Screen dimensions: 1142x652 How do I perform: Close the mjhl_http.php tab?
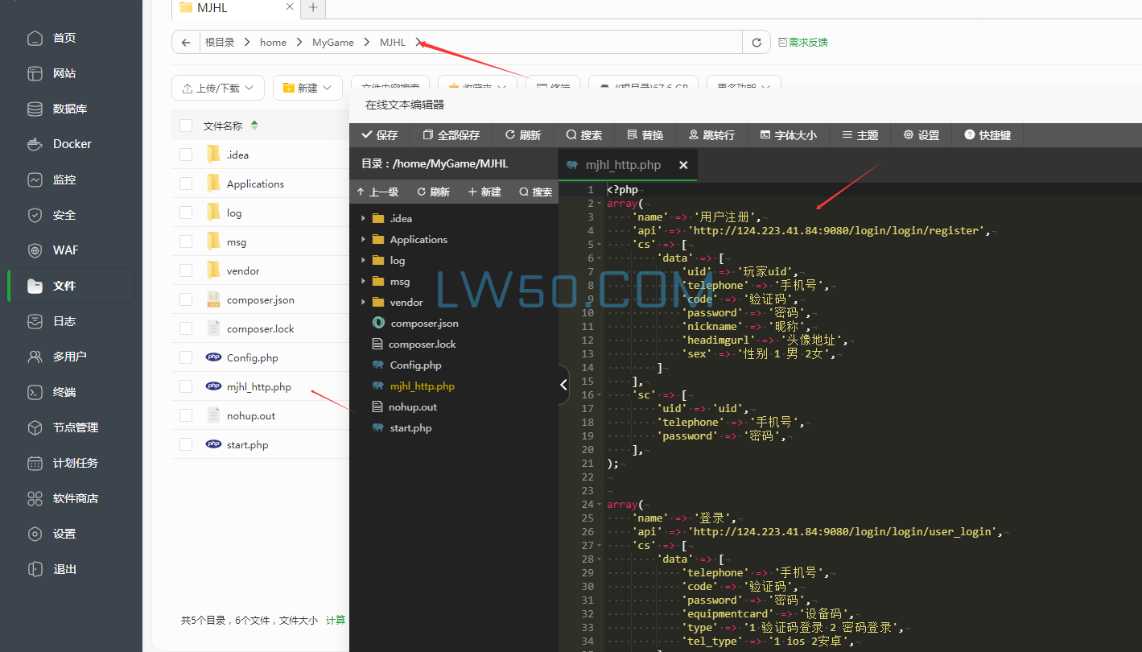tap(683, 165)
